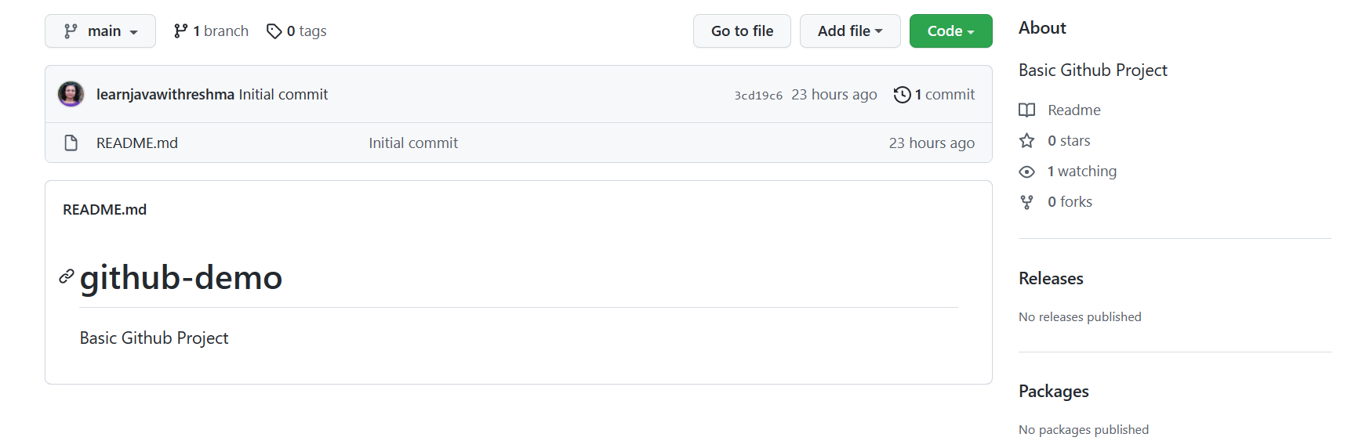Click the README.md file icon
Image resolution: width=1355 pixels, height=448 pixels.
click(x=71, y=143)
